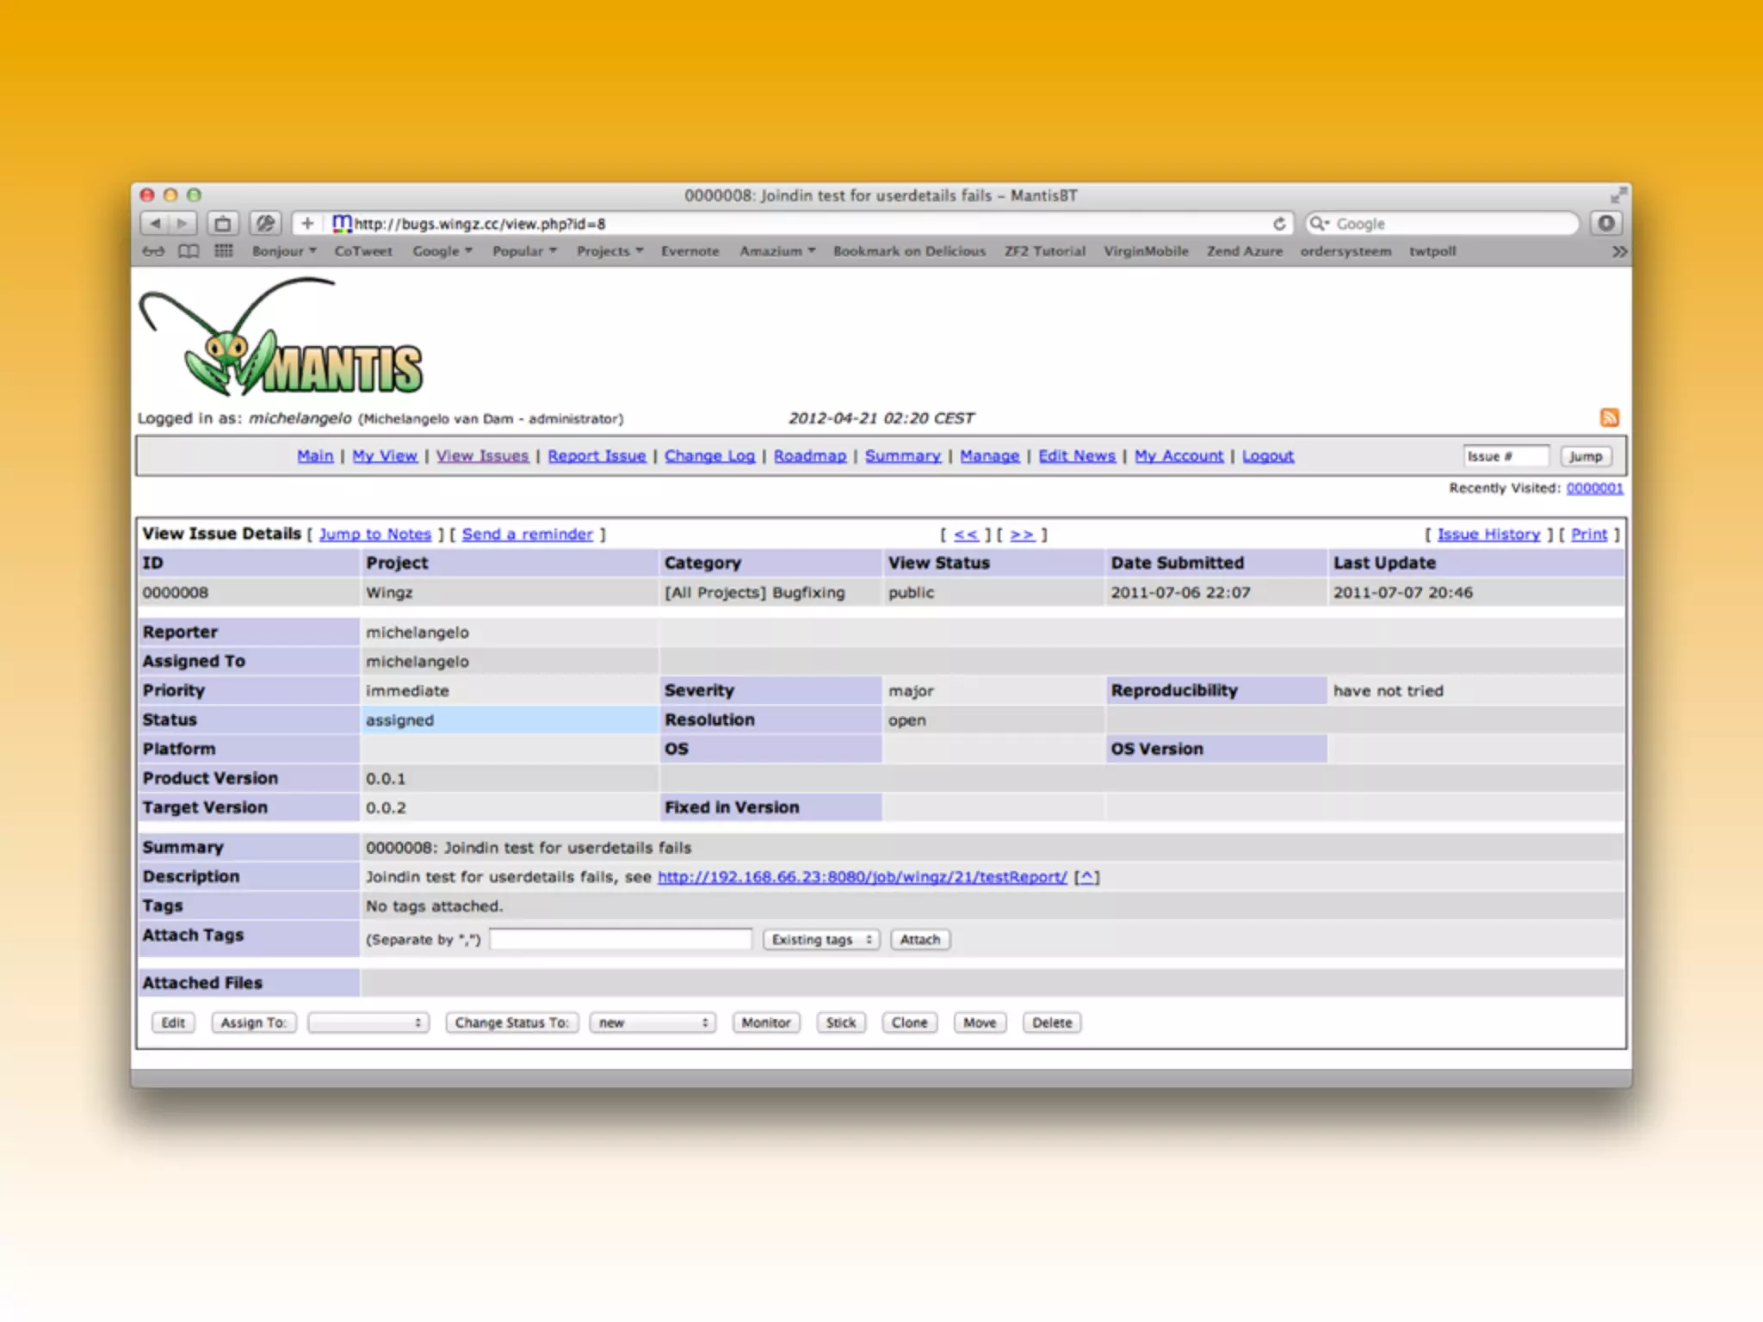Open the Change Status To dropdown
Image resolution: width=1763 pixels, height=1322 pixels.
pyautogui.click(x=653, y=1022)
